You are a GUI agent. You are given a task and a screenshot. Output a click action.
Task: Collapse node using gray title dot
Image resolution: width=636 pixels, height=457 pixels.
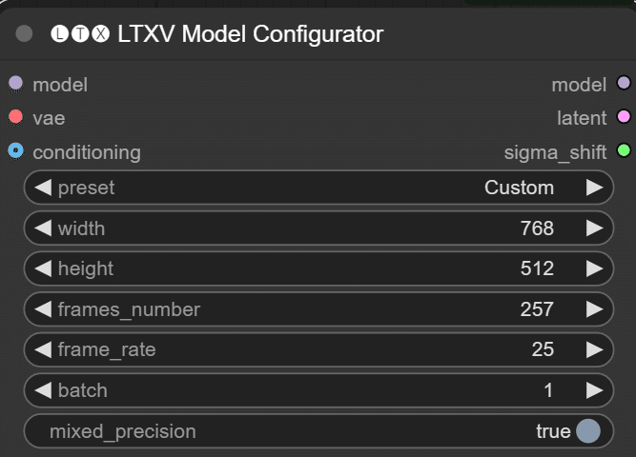pyautogui.click(x=24, y=33)
